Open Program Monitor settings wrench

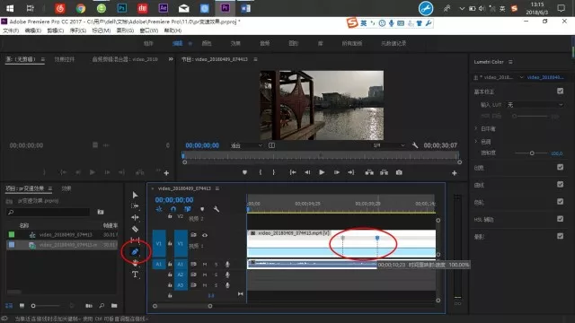click(x=415, y=145)
